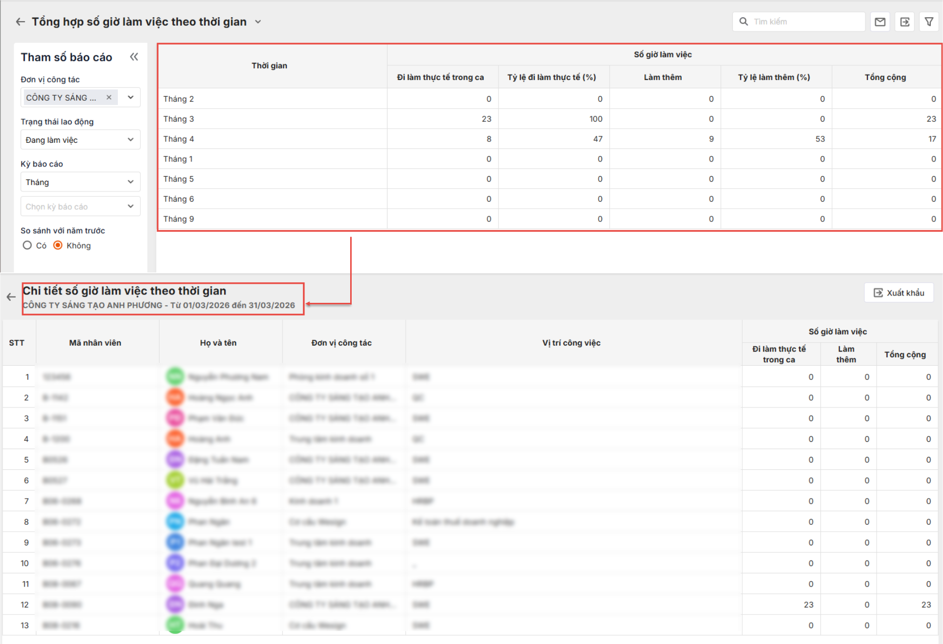Click the search magnifier icon
This screenshot has width=943, height=644.
tap(744, 22)
